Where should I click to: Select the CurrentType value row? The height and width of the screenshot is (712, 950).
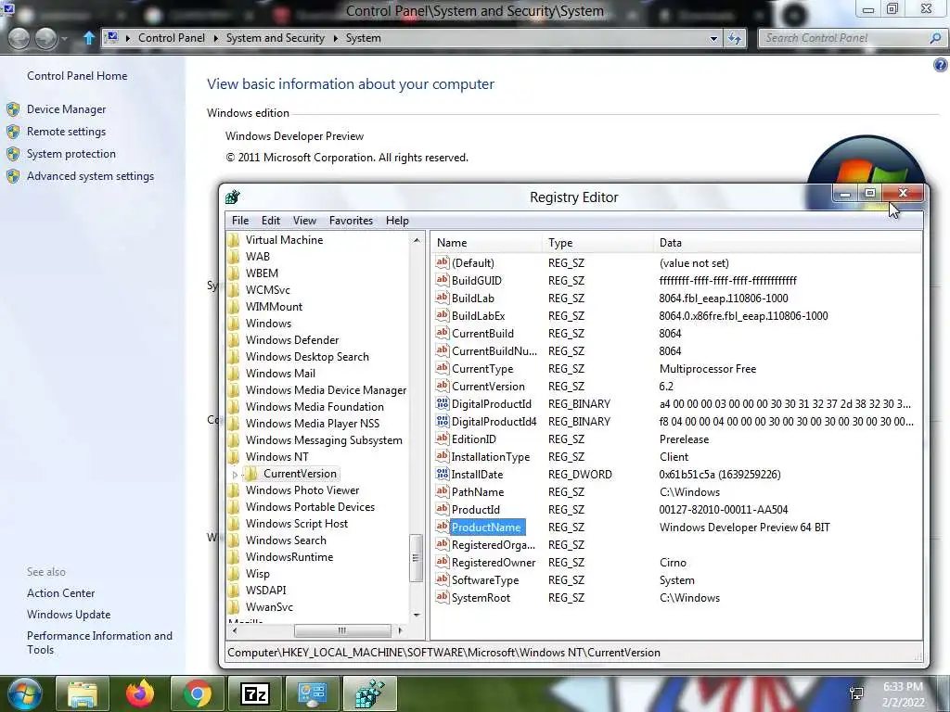tap(675, 369)
